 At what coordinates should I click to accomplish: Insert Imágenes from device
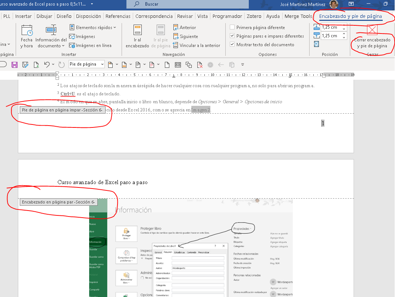click(x=82, y=37)
